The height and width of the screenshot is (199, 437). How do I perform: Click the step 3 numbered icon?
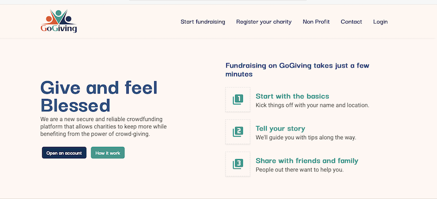pyautogui.click(x=238, y=164)
